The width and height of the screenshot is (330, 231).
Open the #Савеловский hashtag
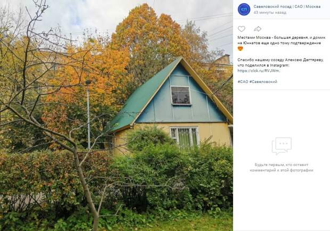pos(263,81)
